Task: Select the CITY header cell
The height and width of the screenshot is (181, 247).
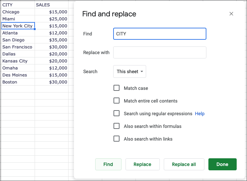Action: coord(18,5)
